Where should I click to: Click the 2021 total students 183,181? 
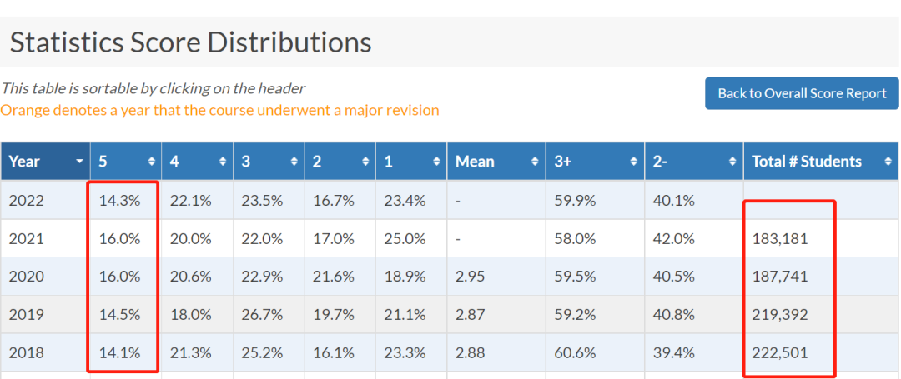pyautogui.click(x=780, y=238)
